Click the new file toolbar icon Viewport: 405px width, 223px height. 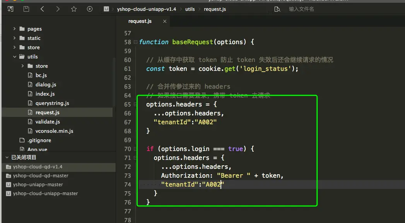point(10,9)
